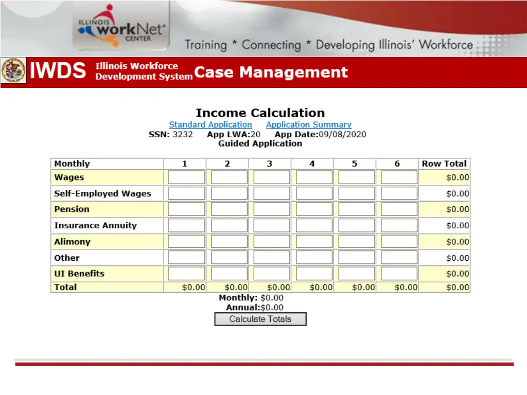The image size is (527, 395).
Task: Select the Alimony field for month 6
Action: (399, 242)
